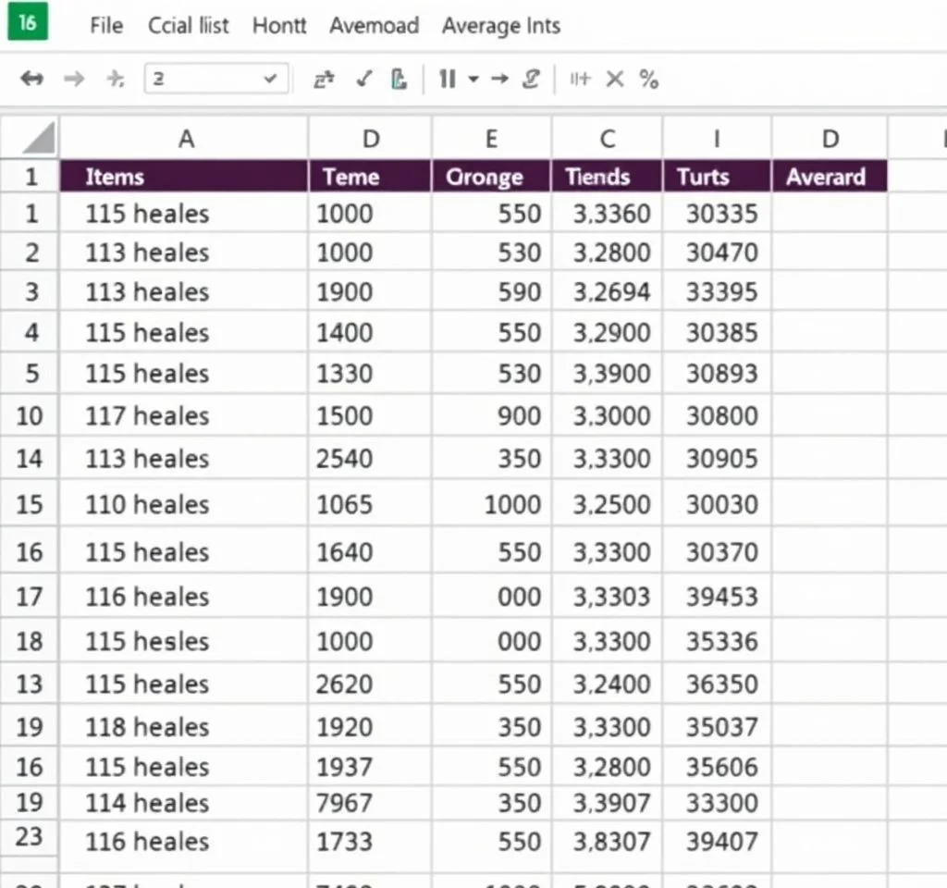Select column header I
Screen dimensions: 947x888
(717, 139)
